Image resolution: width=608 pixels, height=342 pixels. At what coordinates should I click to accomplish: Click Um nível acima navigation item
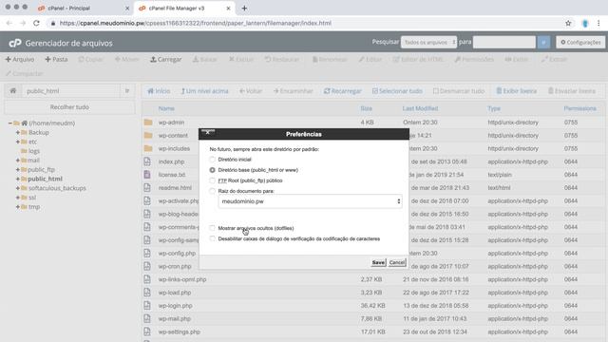205,91
